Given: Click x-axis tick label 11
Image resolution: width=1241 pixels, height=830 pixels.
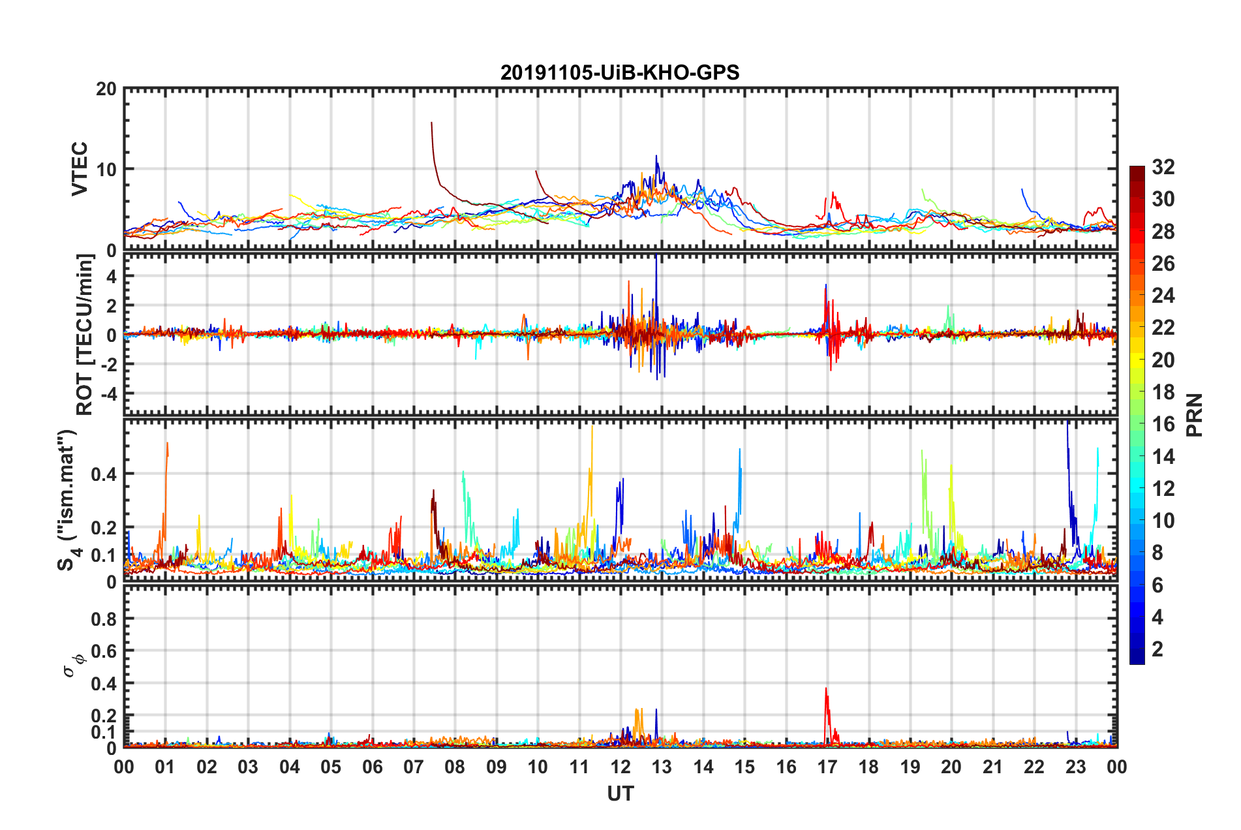Looking at the screenshot, I should (579, 767).
